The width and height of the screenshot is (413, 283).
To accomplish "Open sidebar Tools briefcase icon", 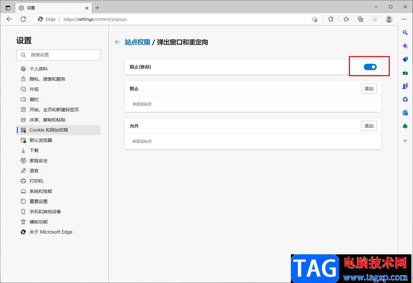I will [x=405, y=73].
